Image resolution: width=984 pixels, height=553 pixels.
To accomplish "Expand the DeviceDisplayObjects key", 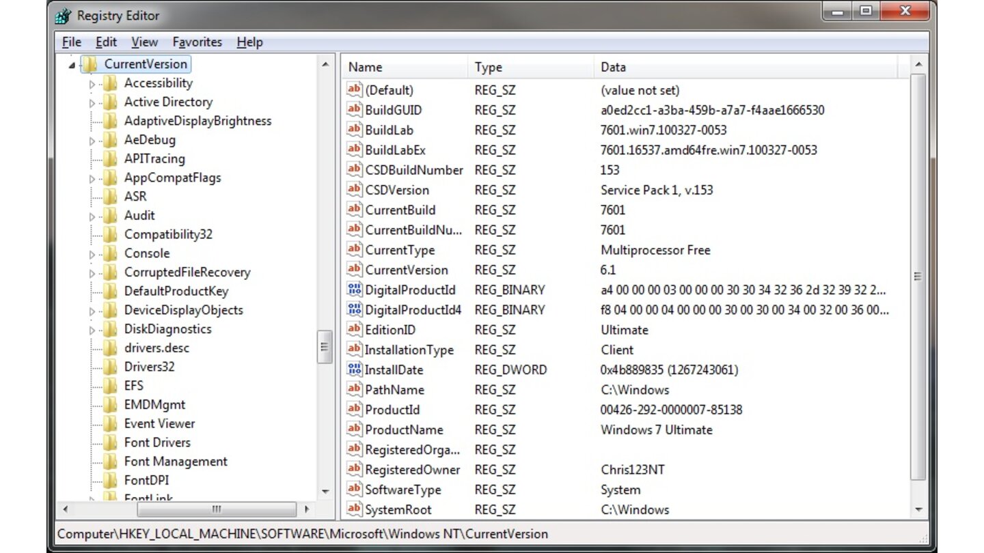I will click(92, 311).
